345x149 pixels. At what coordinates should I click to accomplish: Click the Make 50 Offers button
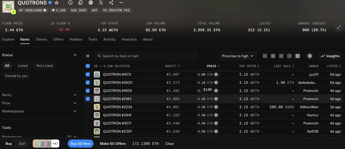pos(113,144)
